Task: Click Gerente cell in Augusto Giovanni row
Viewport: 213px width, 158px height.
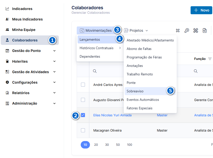Action: [x=204, y=100]
